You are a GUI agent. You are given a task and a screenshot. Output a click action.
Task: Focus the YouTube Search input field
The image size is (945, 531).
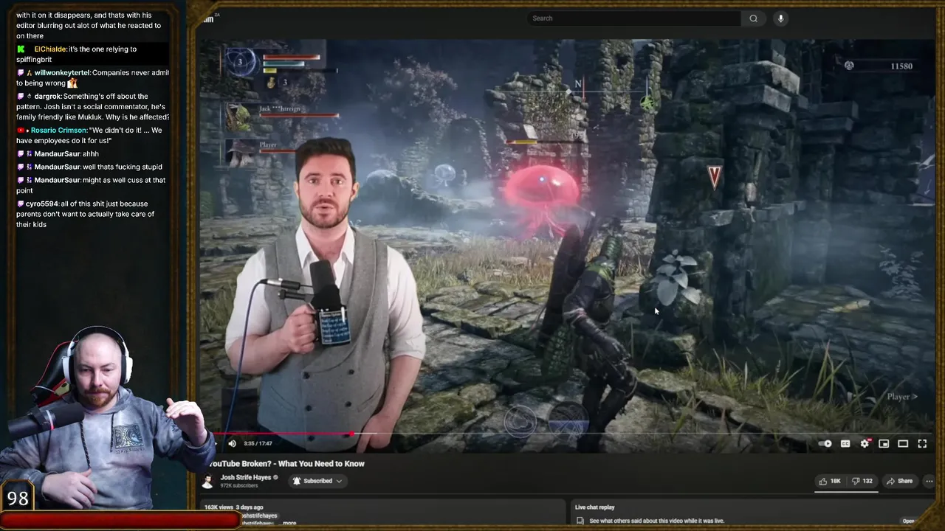(635, 18)
